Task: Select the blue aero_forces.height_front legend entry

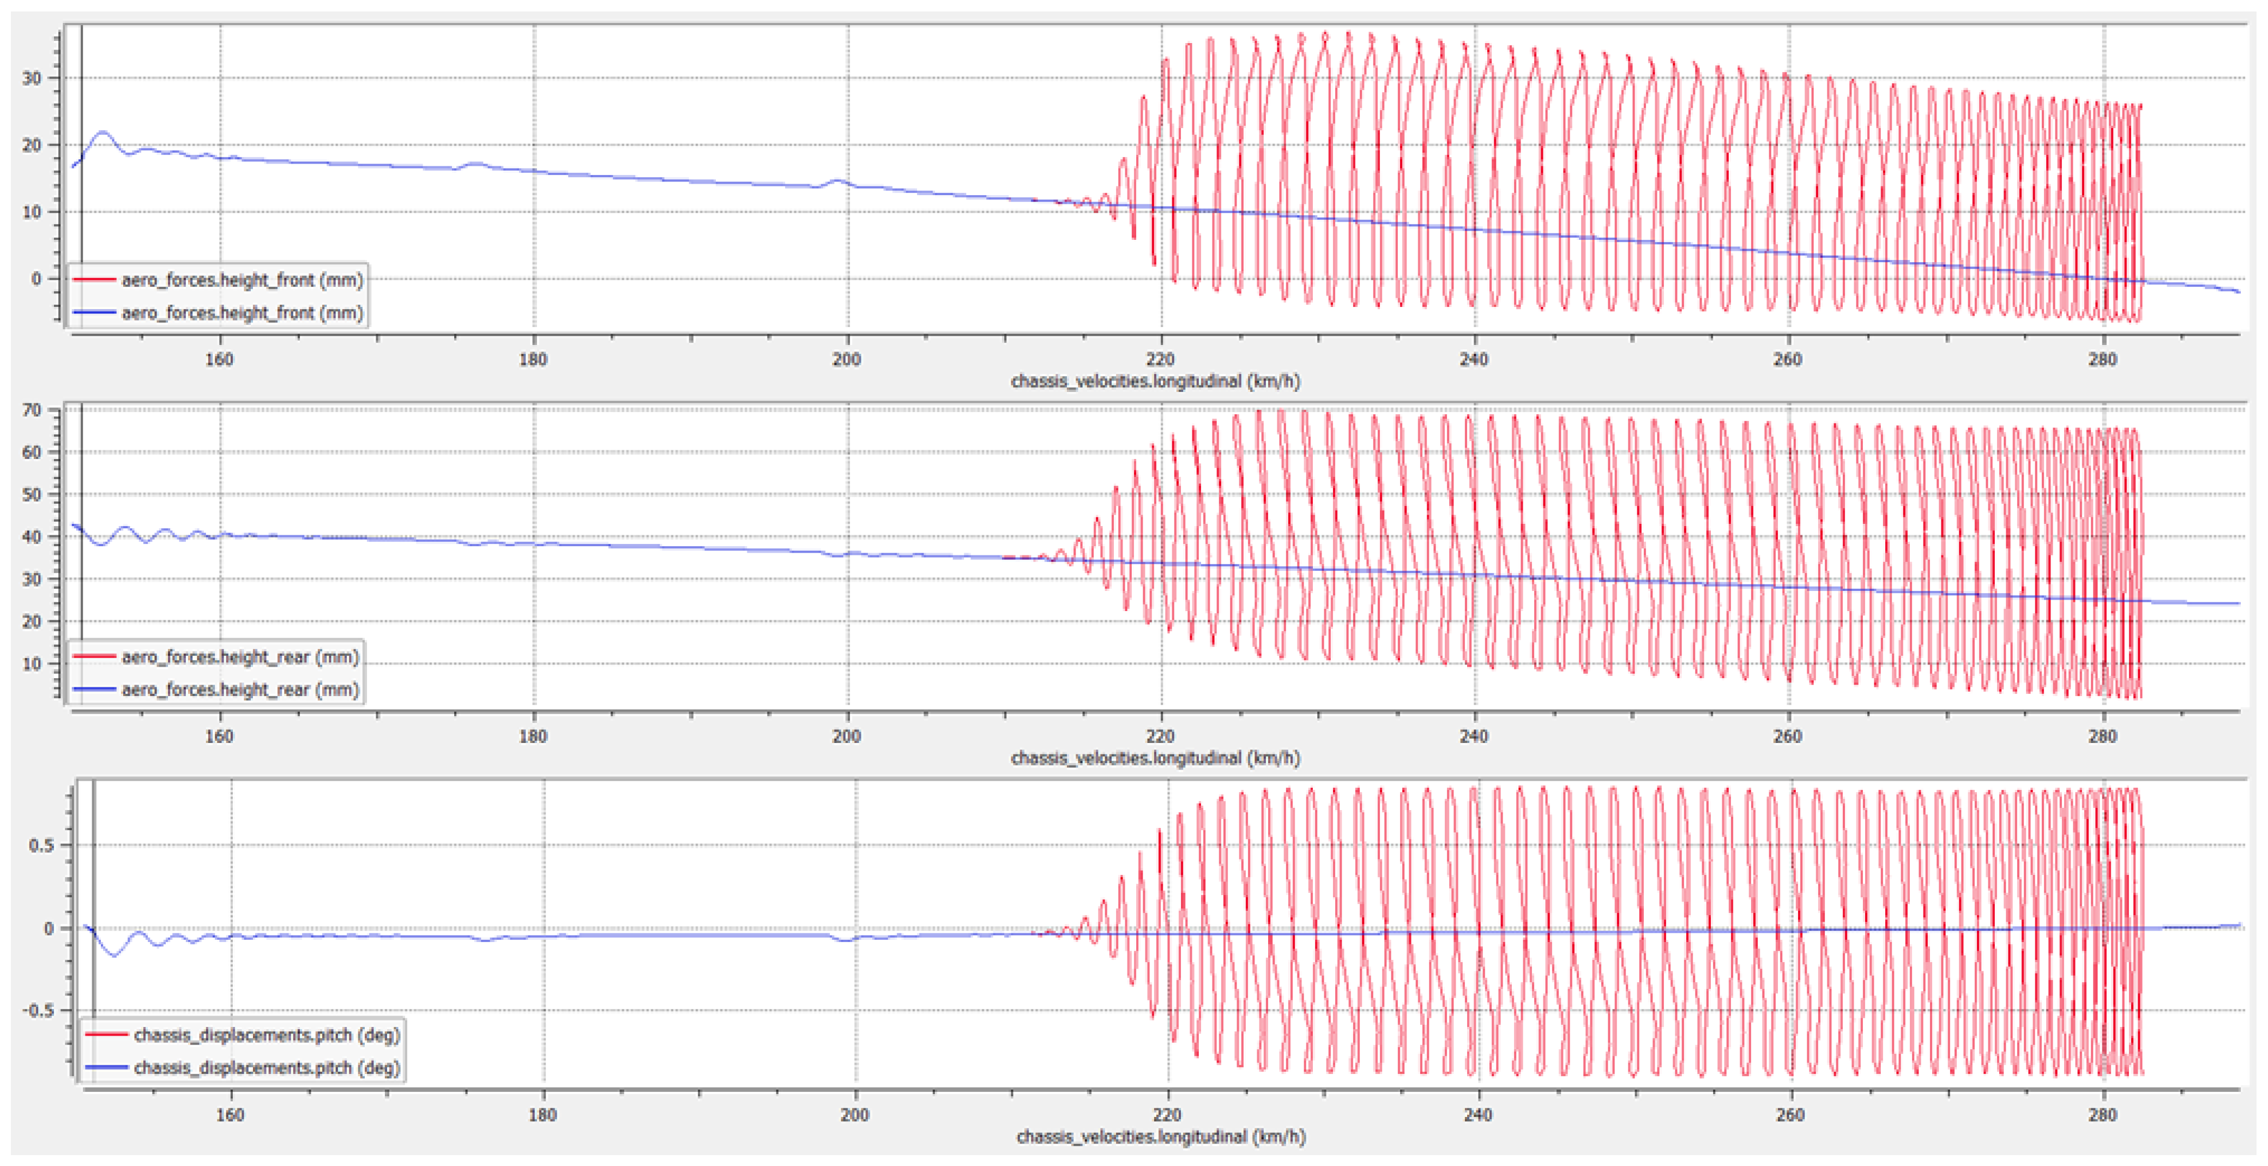Action: pyautogui.click(x=241, y=312)
